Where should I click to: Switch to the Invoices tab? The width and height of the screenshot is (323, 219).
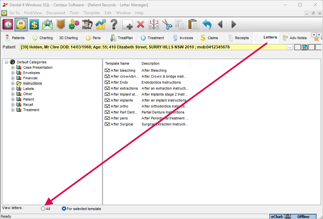[183, 38]
